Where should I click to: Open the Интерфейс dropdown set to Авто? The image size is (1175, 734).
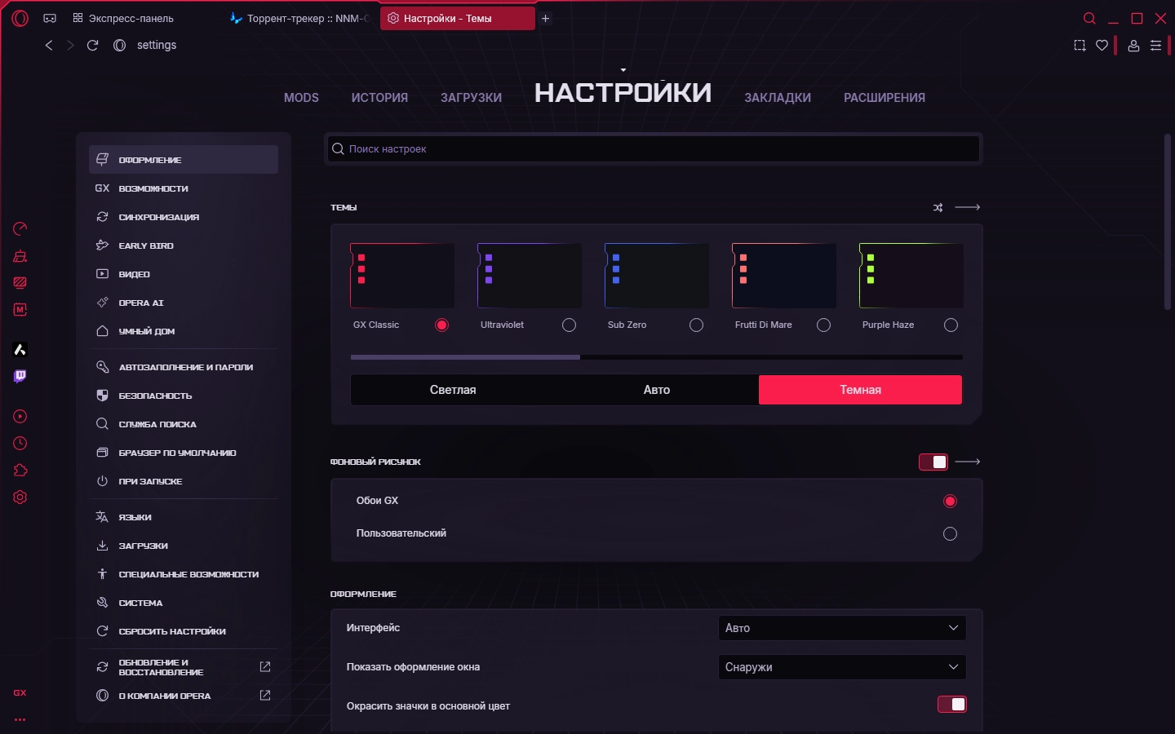click(842, 628)
